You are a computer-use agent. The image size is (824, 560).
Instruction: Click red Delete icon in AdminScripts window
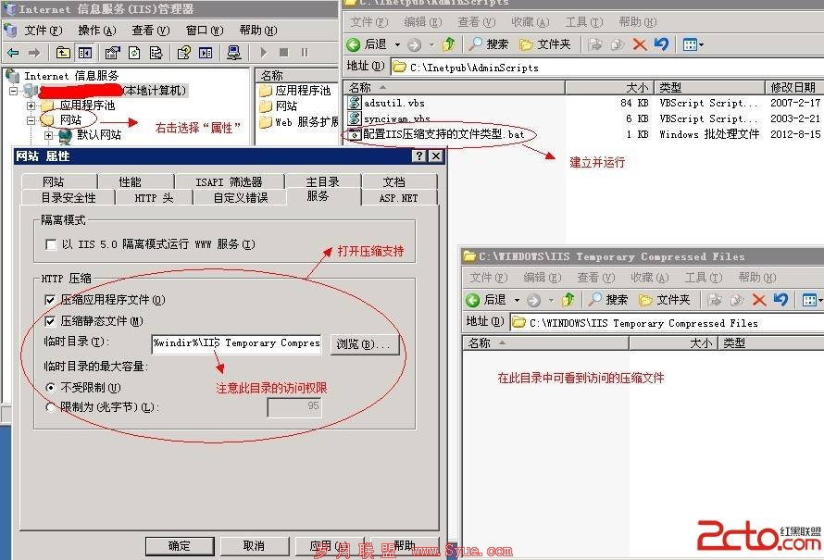point(640,44)
